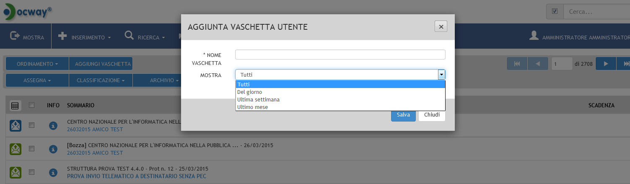Image resolution: width=630 pixels, height=184 pixels.
Task: Click the Chiudi button
Action: (x=432, y=115)
